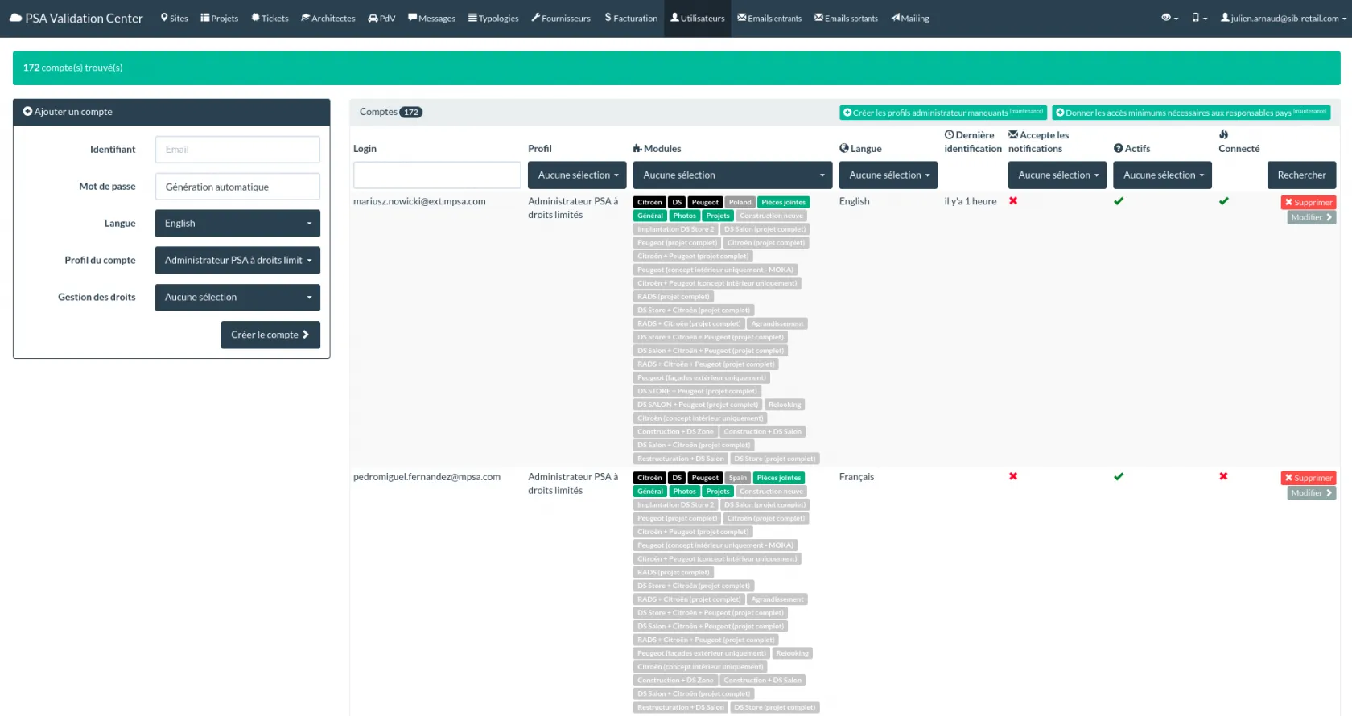Open the Langue dropdown in account form
The height and width of the screenshot is (716, 1352).
pyautogui.click(x=237, y=224)
